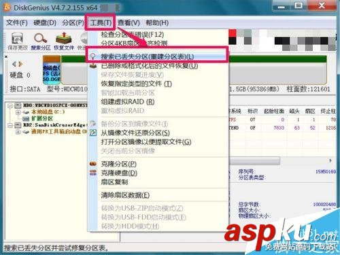Click the 标识 column header
340x255 pixels.
click(x=252, y=111)
